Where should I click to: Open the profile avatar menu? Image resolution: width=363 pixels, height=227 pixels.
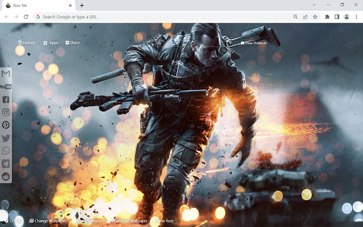coord(347,16)
